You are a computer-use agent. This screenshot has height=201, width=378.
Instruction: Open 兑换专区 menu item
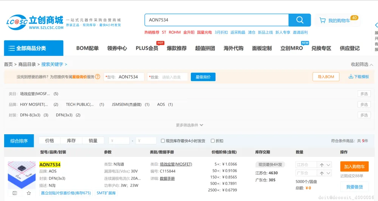coord(321,48)
